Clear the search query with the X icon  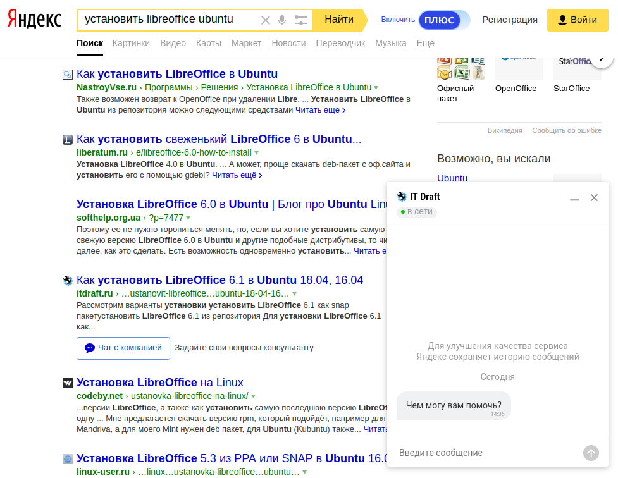(266, 20)
